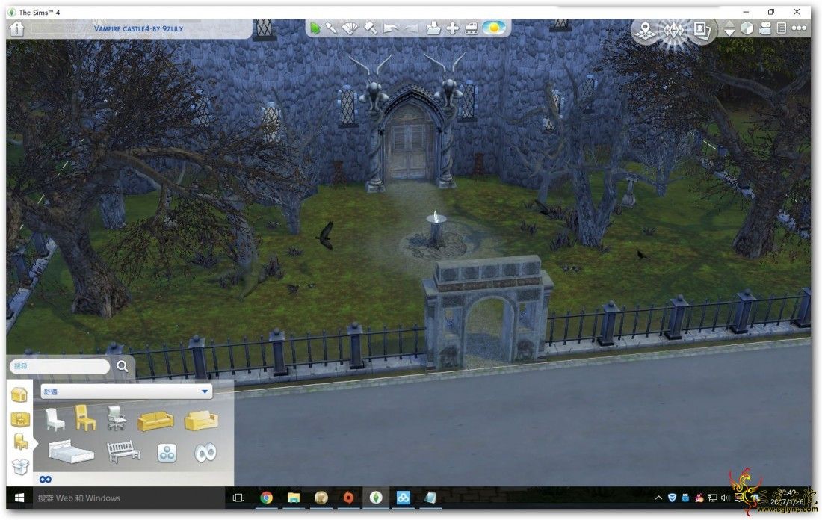Click the VAMPIRE CASTLE4-BY 9ZLILY lot name

click(x=138, y=28)
